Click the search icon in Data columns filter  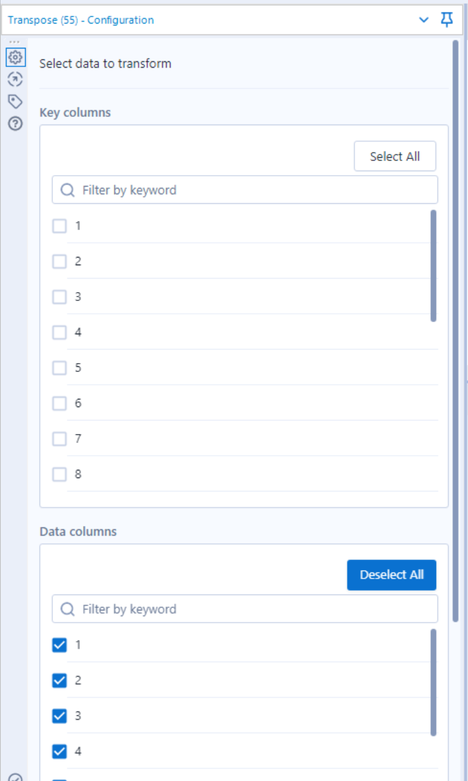tap(67, 609)
